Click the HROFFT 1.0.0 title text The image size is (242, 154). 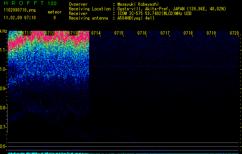click(x=30, y=3)
